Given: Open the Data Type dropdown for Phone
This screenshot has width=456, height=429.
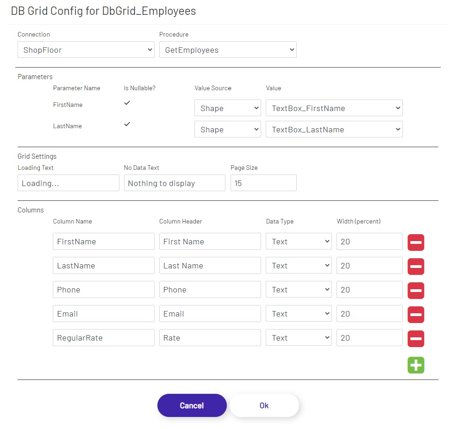Looking at the screenshot, I should (x=298, y=289).
